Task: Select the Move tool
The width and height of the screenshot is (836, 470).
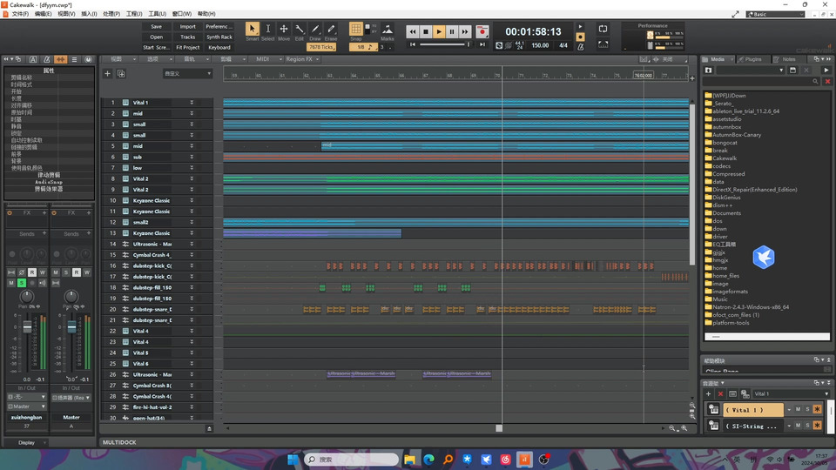Action: [284, 30]
